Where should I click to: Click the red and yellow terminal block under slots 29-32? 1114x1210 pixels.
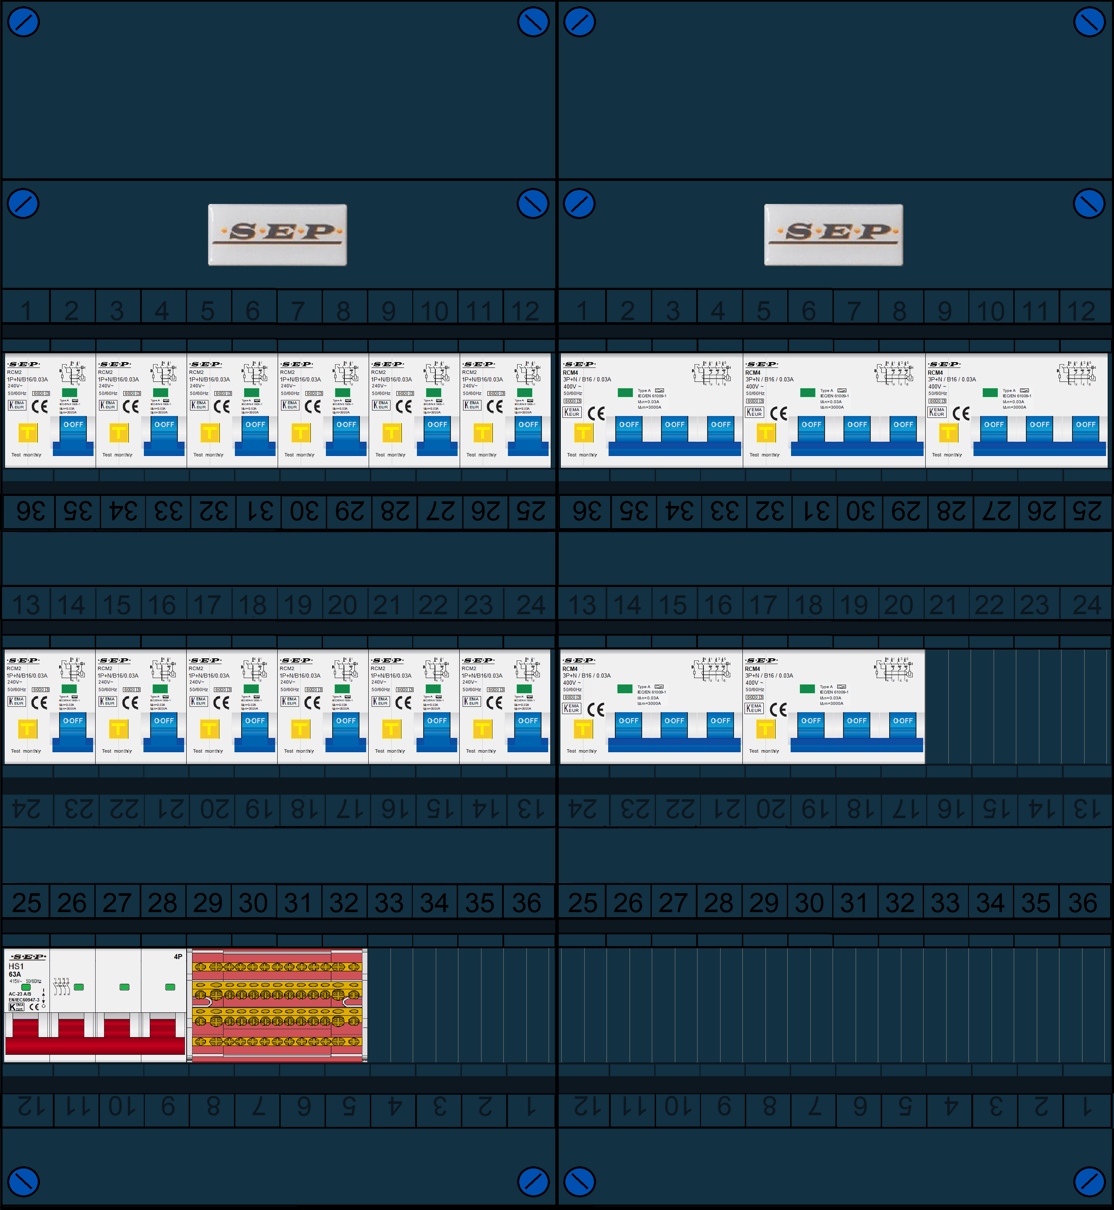[x=277, y=1005]
